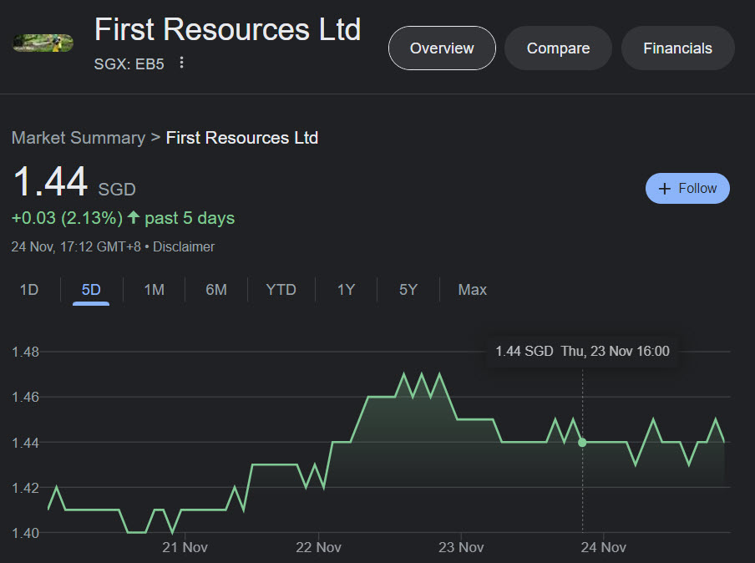Click the 21 Nov axis label
This screenshot has height=563, width=755.
[x=185, y=547]
